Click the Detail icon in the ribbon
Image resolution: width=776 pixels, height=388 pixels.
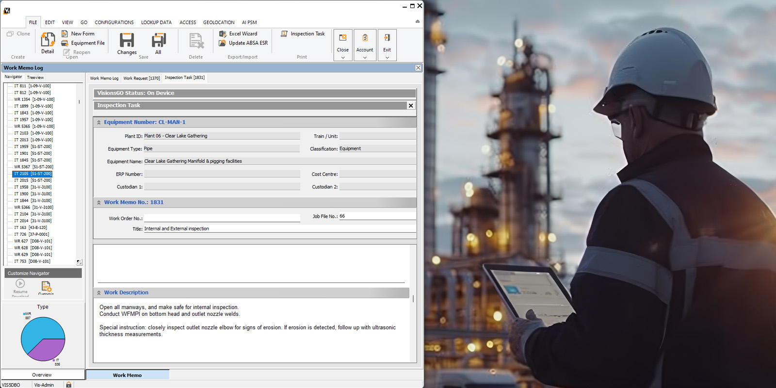(x=48, y=40)
